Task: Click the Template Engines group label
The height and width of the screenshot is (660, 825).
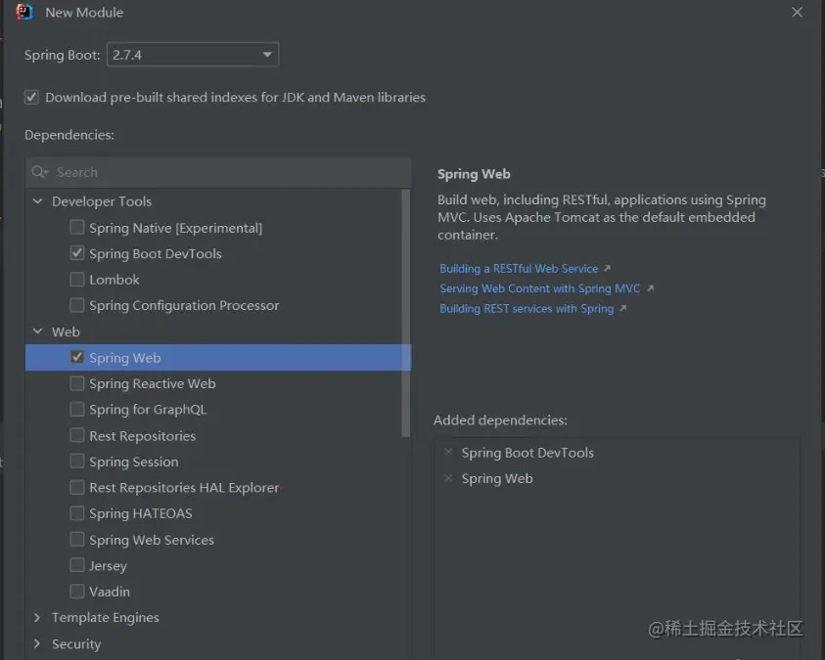Action: click(106, 617)
